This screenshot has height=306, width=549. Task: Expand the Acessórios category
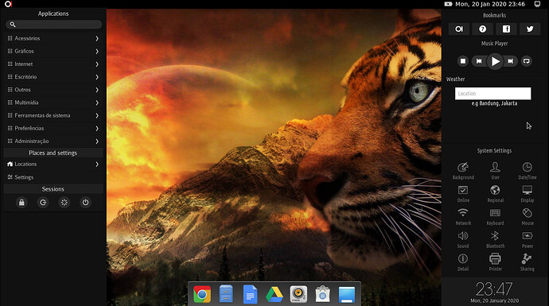click(53, 38)
